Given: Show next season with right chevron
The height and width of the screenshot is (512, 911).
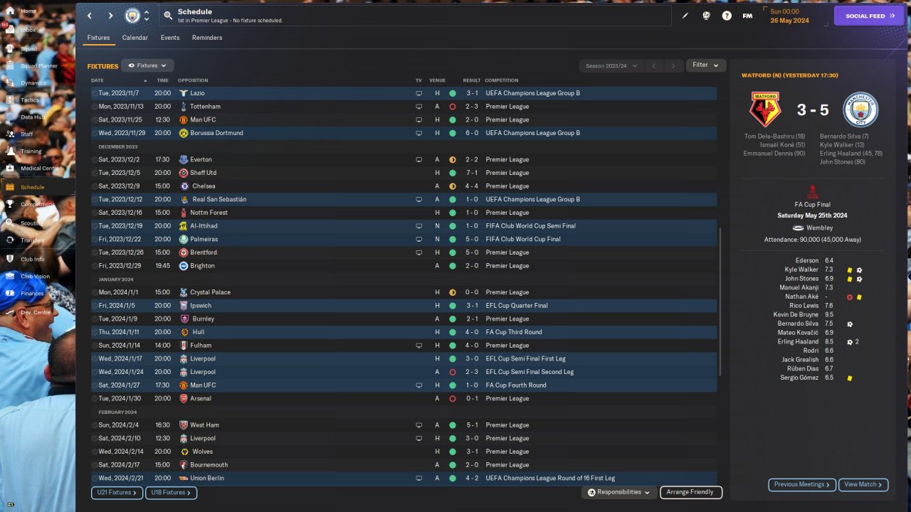Looking at the screenshot, I should coord(673,65).
